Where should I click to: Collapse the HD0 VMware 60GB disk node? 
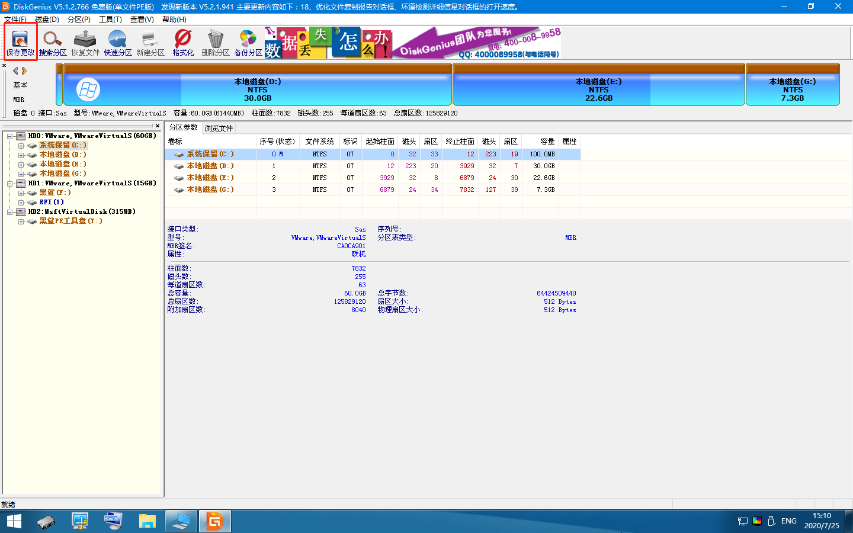click(x=10, y=136)
